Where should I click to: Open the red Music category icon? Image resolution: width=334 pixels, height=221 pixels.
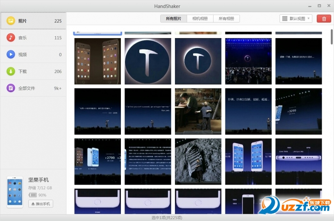coord(11,38)
